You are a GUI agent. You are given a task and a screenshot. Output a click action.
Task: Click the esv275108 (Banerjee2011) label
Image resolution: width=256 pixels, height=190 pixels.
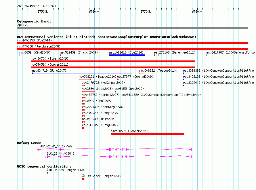175,52
